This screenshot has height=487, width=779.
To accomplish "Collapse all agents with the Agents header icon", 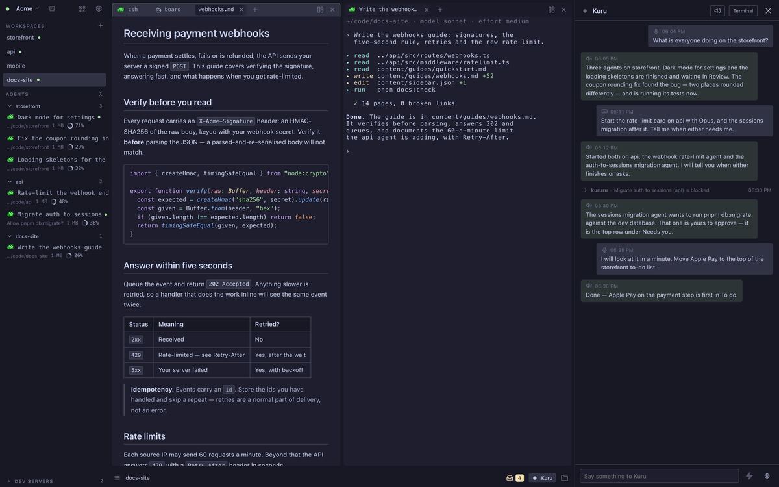I will pyautogui.click(x=100, y=94).
